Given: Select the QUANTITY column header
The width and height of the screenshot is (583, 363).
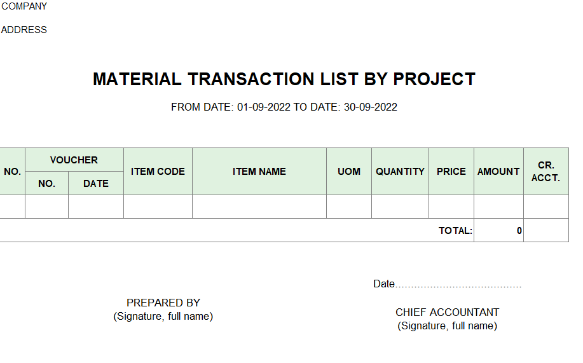Looking at the screenshot, I should coord(400,172).
